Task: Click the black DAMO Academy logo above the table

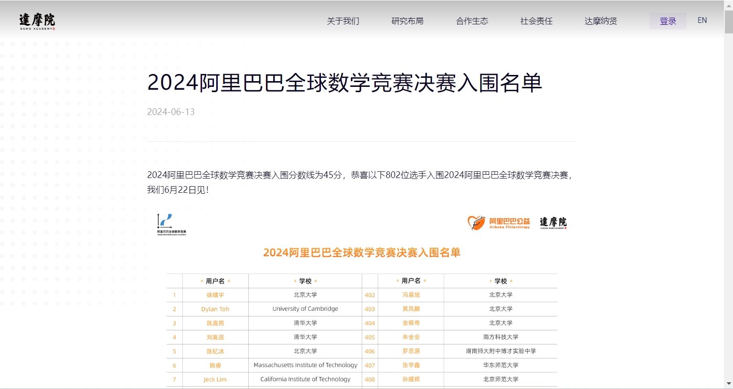Action: pos(553,222)
